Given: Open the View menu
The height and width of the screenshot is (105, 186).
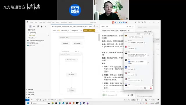Looking at the screenshot, I should (49, 22).
